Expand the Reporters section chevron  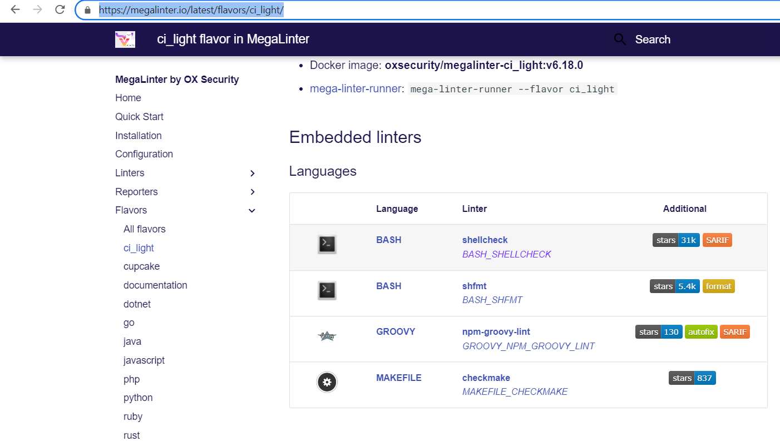(x=252, y=192)
